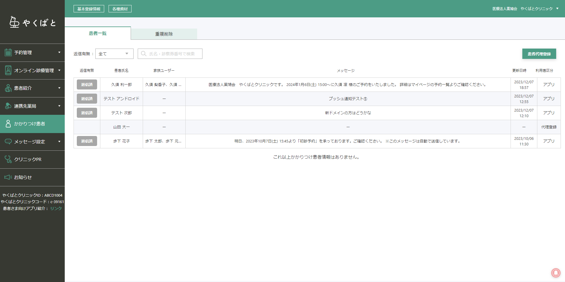Click the クリニックPR stethoscope icon
This screenshot has width=565, height=282.
[8, 159]
